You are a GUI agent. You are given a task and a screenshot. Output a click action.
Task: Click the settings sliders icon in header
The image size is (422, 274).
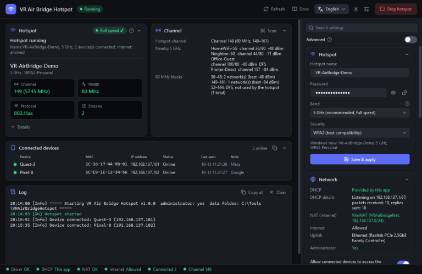tap(367, 9)
